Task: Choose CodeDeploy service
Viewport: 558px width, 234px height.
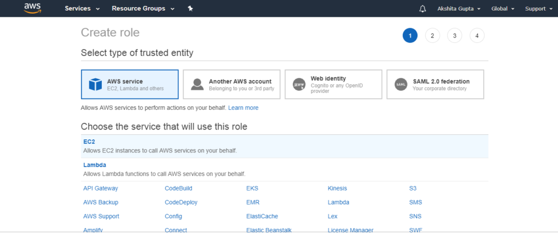Action: 181,202
